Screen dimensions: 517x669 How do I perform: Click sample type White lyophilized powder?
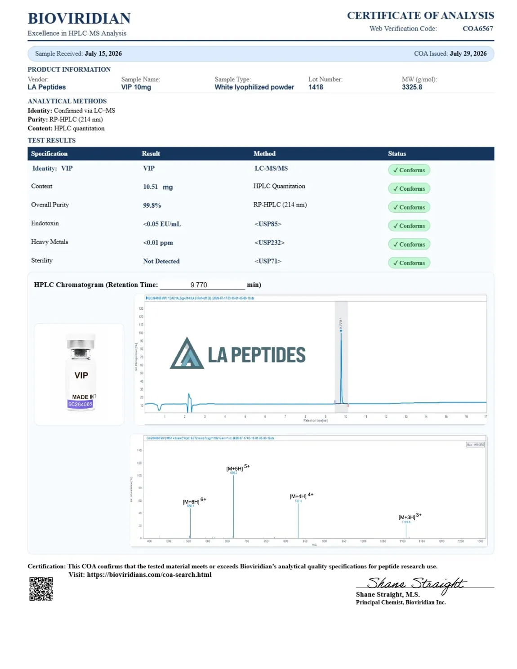254,87
